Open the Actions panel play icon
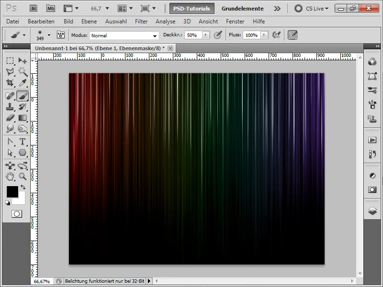Screen dimensions: 383x287 [372, 140]
